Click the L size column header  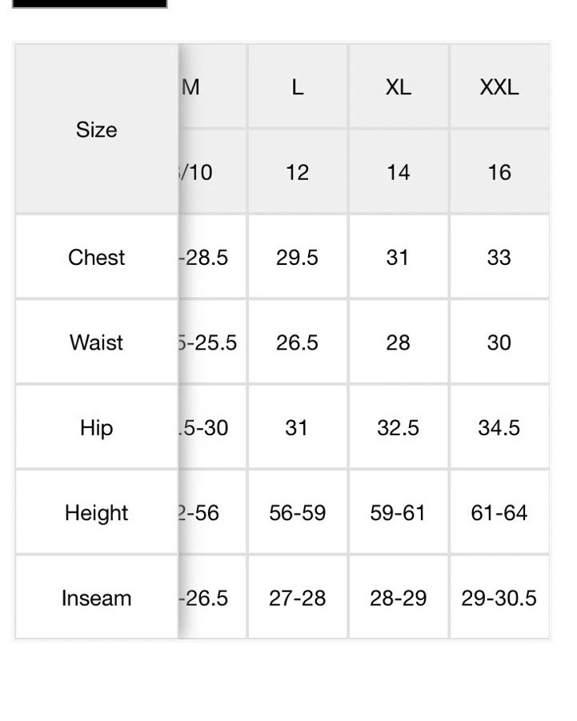pyautogui.click(x=298, y=86)
